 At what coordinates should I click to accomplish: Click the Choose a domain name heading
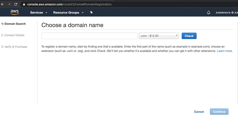tap(72, 25)
